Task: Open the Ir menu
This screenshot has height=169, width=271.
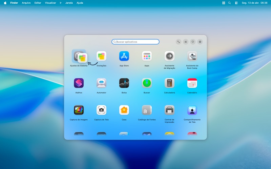Action: [x=61, y=3]
